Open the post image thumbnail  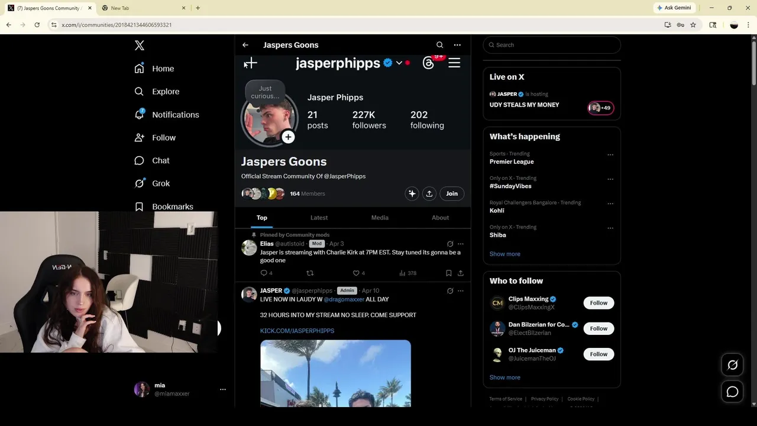click(335, 373)
